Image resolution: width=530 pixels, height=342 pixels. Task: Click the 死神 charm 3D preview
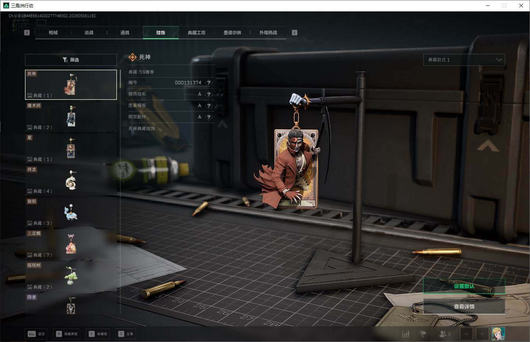pos(294,150)
